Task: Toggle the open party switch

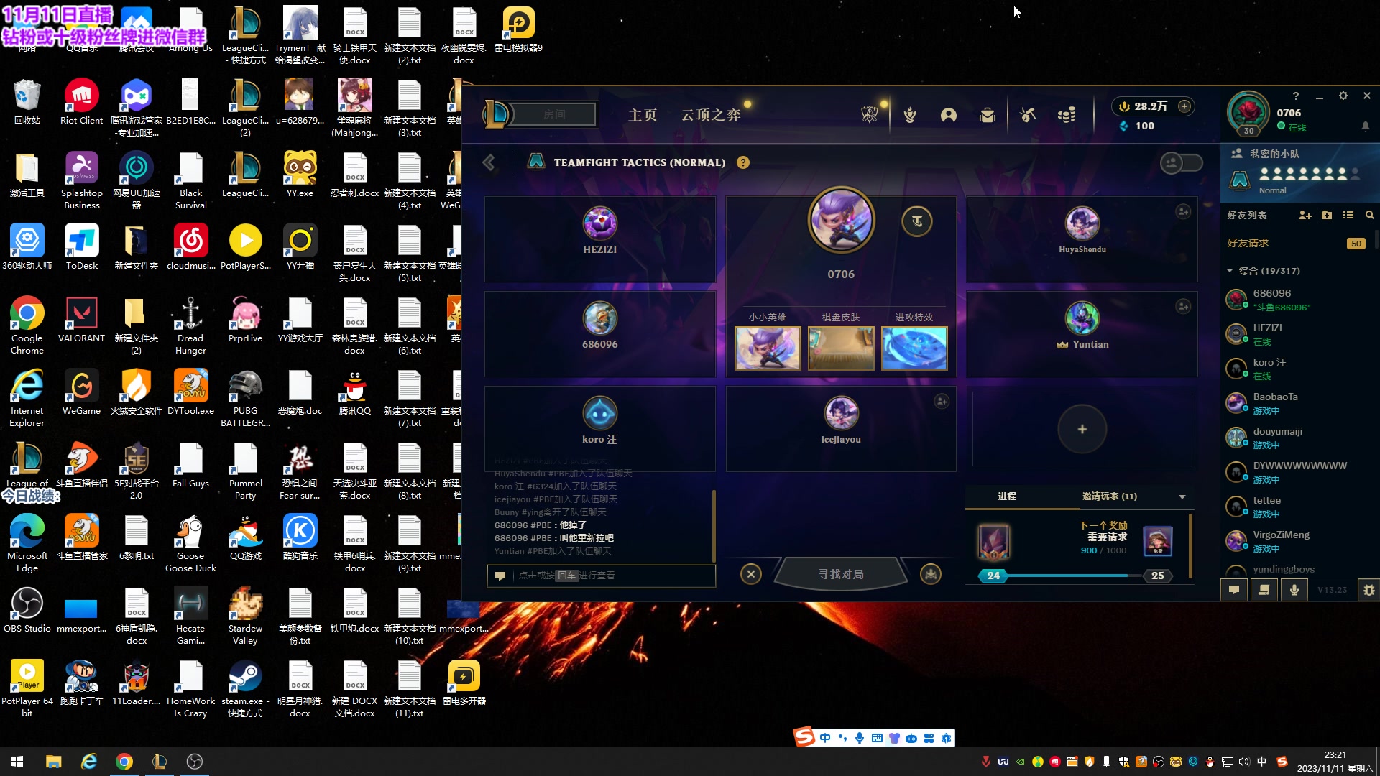Action: [x=1181, y=162]
